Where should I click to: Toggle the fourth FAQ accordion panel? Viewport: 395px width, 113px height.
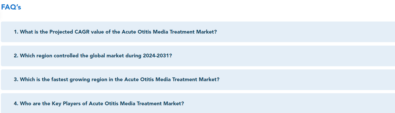point(198,103)
